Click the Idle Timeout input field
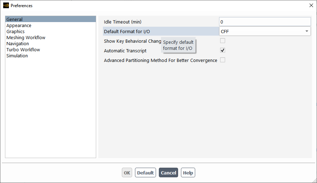 (x=265, y=22)
